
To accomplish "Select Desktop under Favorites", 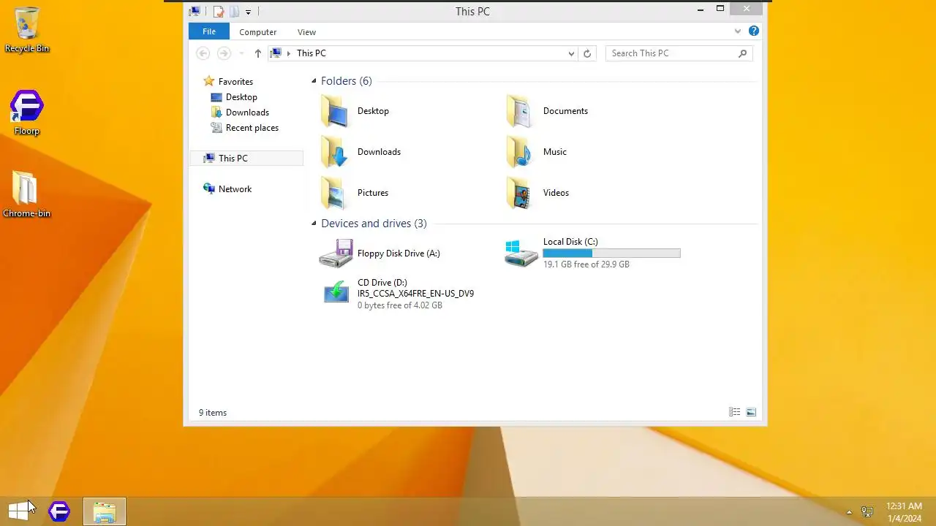I will pyautogui.click(x=241, y=97).
